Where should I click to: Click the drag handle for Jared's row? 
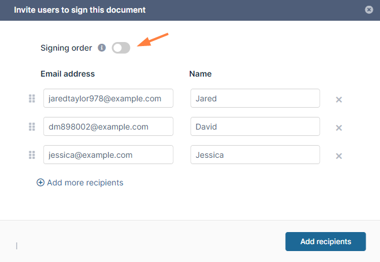coord(32,98)
